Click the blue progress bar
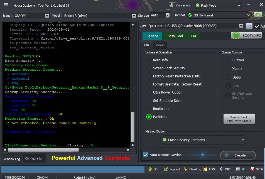265x179 pixels. (73, 169)
